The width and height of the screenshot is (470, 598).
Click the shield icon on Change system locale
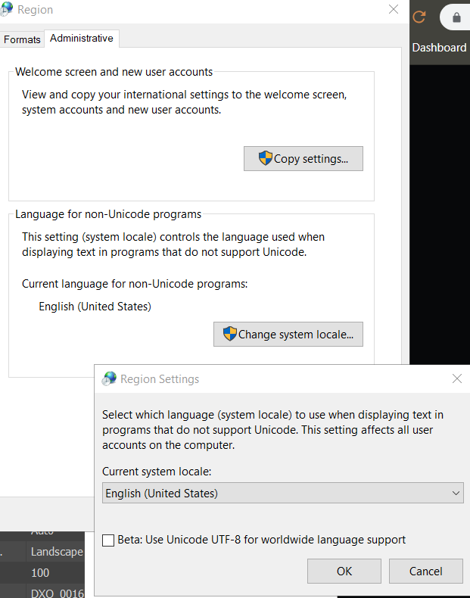(x=229, y=334)
